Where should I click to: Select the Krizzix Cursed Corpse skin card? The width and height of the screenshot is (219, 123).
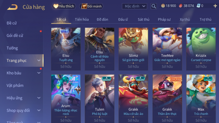201,49
